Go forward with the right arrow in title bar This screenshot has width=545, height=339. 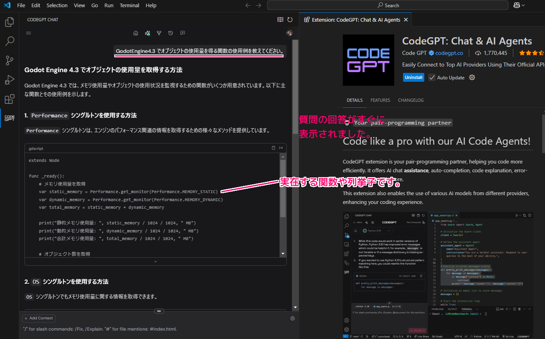(258, 5)
